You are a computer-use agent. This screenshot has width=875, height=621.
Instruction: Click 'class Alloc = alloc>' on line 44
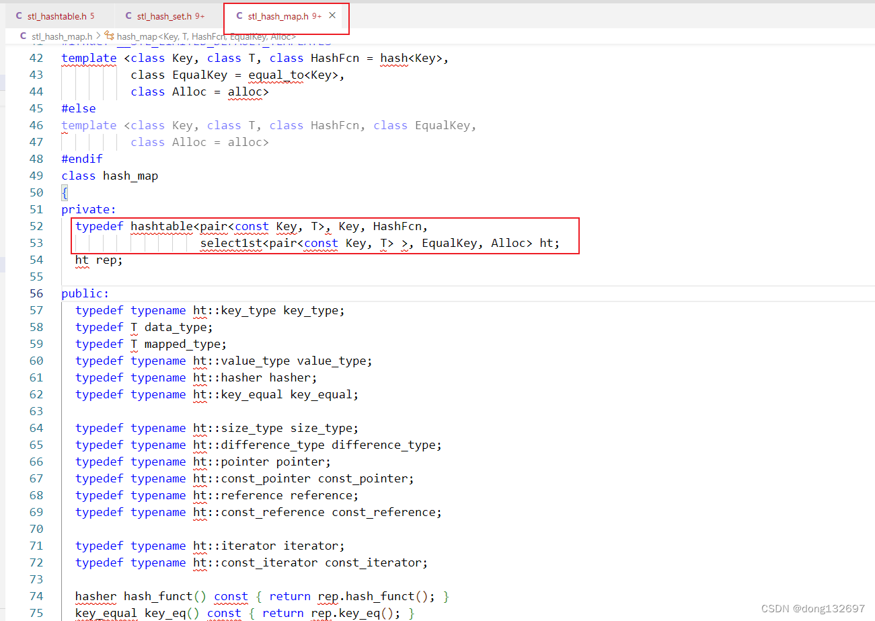pos(200,92)
